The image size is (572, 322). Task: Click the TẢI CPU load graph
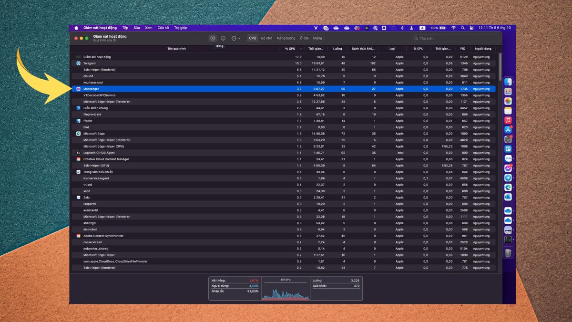tap(286, 289)
